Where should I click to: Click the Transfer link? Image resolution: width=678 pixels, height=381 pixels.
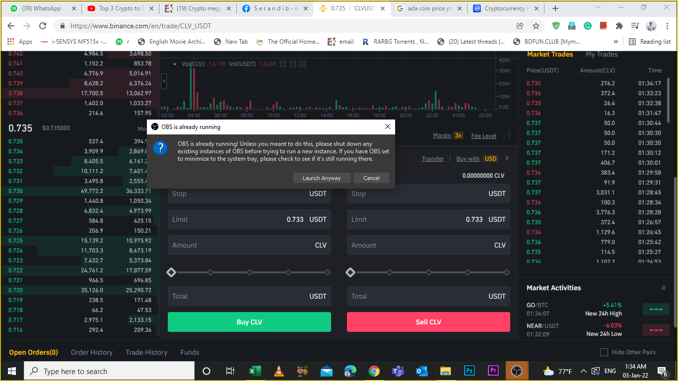click(x=433, y=159)
